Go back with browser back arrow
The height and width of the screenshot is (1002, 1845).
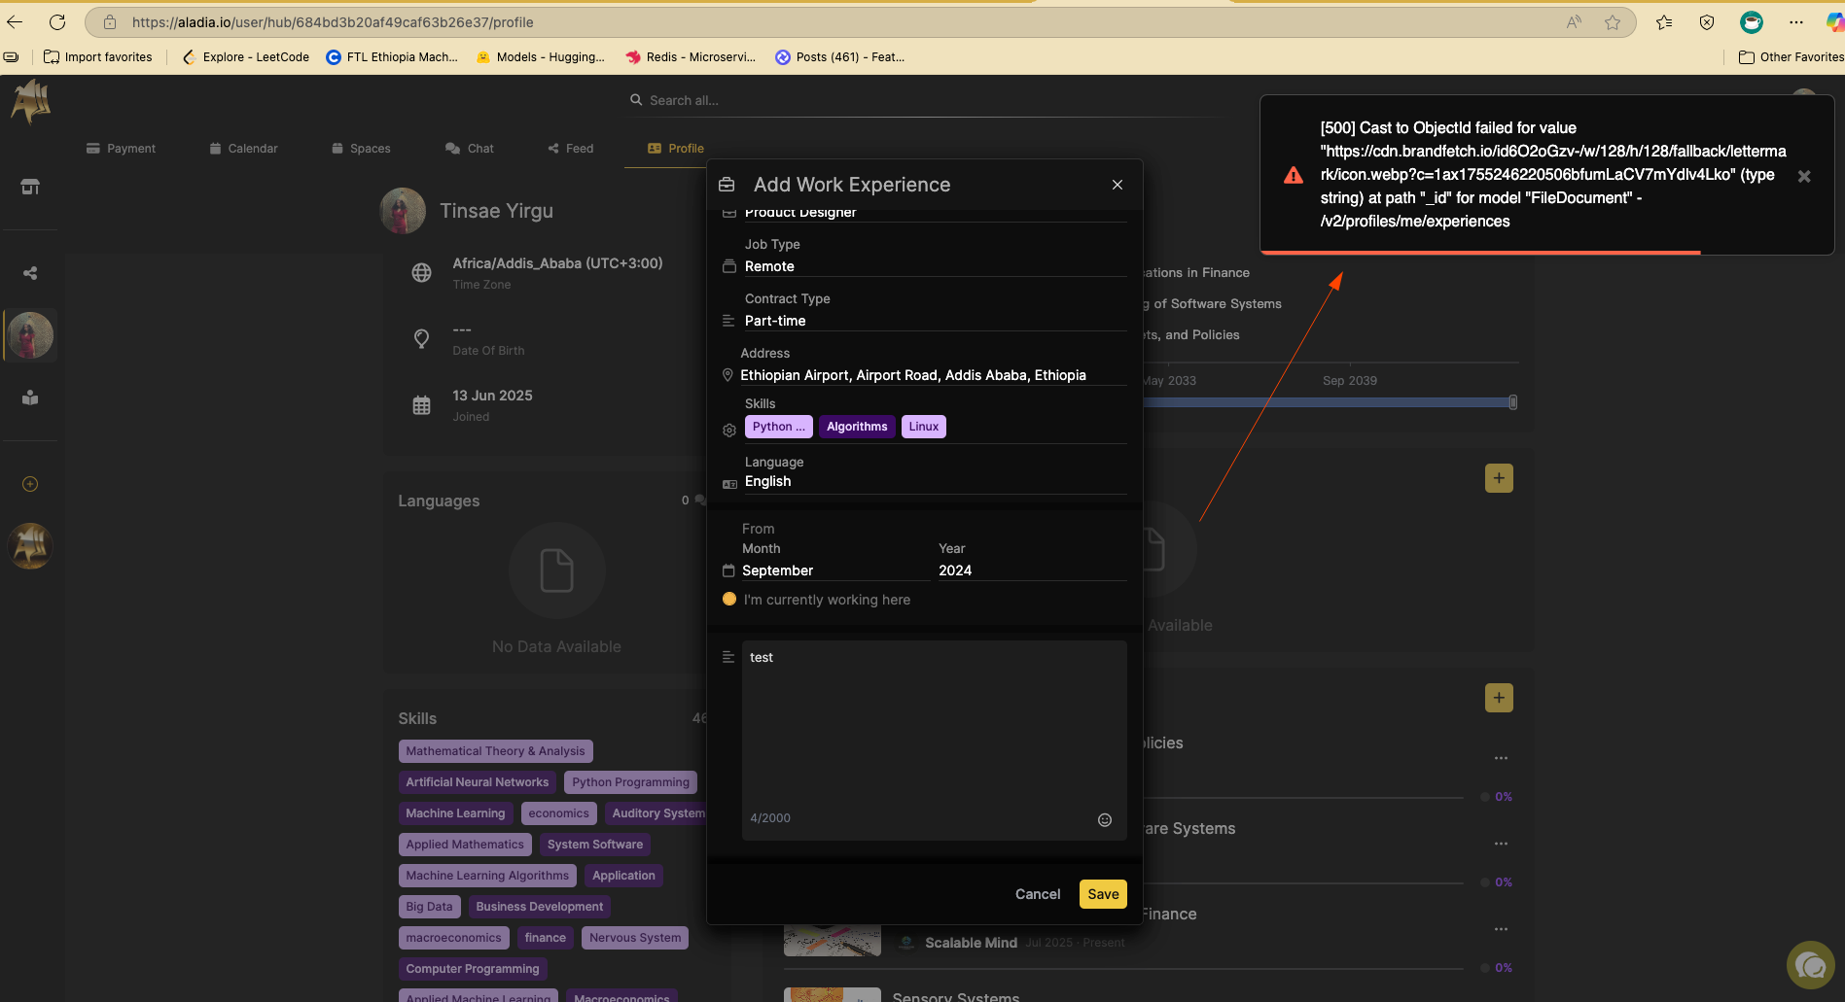[15, 22]
